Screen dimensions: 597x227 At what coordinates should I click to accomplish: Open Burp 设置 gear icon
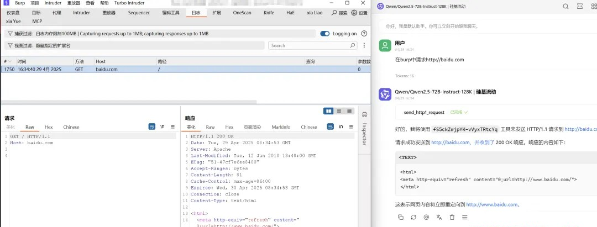tap(354, 13)
